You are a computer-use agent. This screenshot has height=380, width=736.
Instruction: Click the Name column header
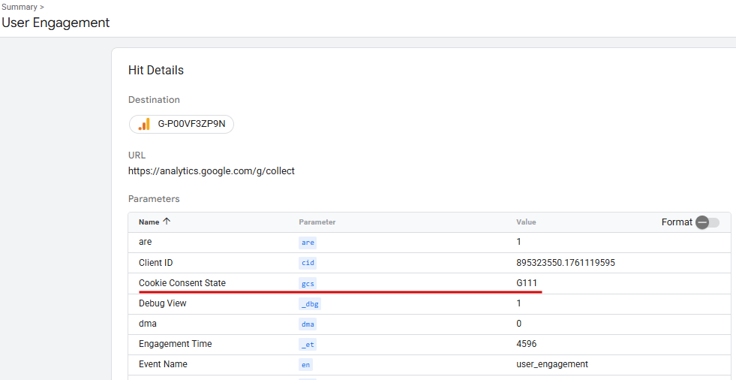149,222
